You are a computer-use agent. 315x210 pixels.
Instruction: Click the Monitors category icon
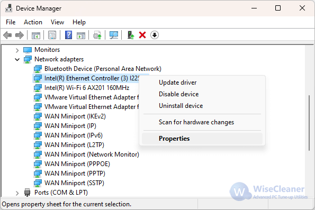point(28,50)
